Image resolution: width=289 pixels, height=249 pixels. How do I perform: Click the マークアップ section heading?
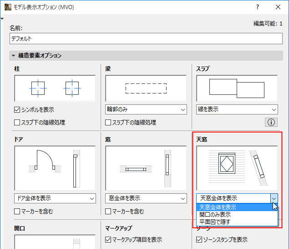[x=118, y=228]
